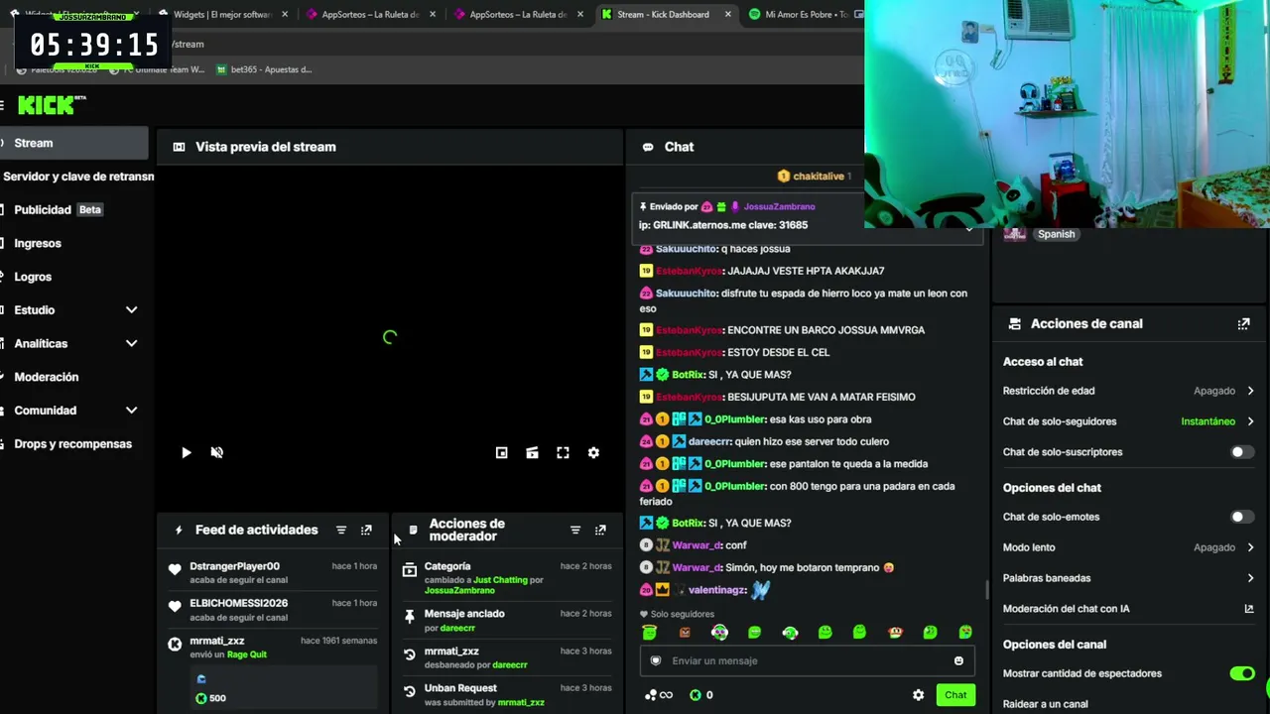This screenshot has height=714, width=1270.
Task: Send message with the green Chat button
Action: (955, 695)
